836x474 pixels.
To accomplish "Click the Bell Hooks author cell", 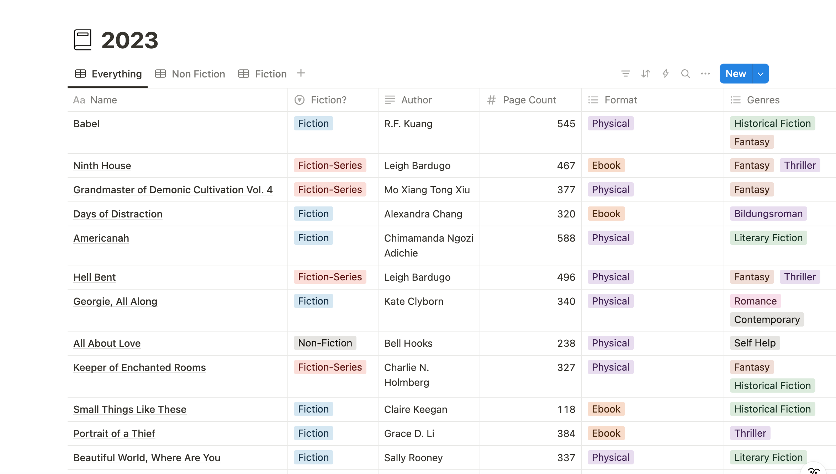I will coord(429,343).
